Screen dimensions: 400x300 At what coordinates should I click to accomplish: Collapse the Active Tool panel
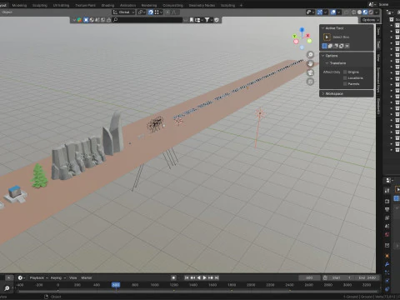(x=323, y=28)
